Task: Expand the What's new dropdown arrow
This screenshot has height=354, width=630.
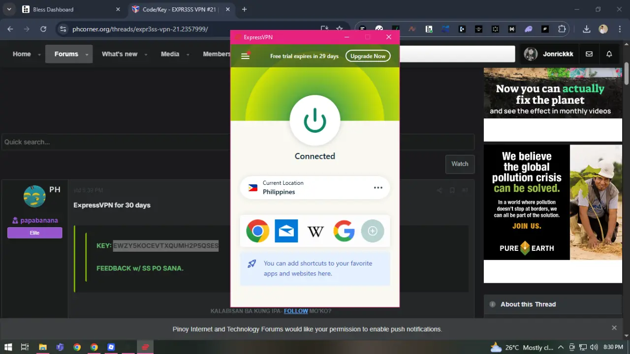Action: click(146, 55)
